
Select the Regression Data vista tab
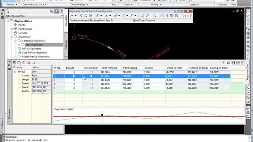click(247, 72)
